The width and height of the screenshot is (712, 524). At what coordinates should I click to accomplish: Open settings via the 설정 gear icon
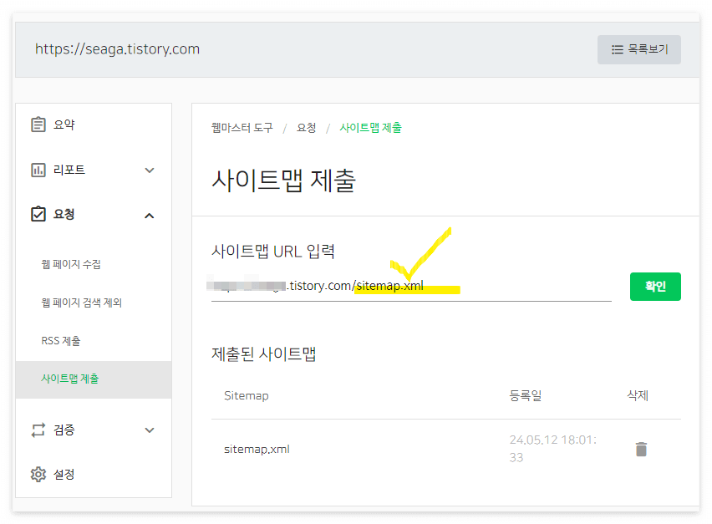[38, 474]
